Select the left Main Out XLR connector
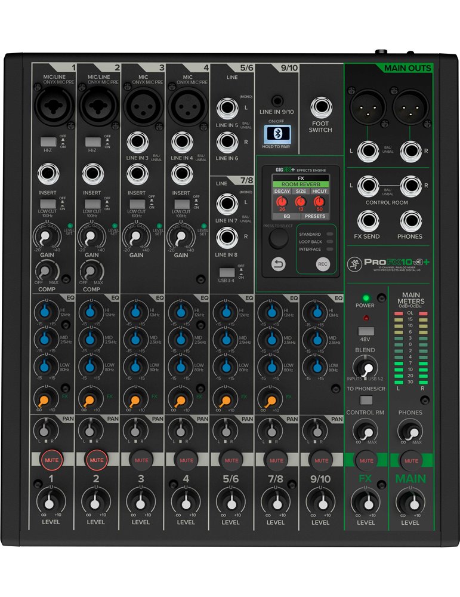This screenshot has height=597, width=460. pos(367,106)
